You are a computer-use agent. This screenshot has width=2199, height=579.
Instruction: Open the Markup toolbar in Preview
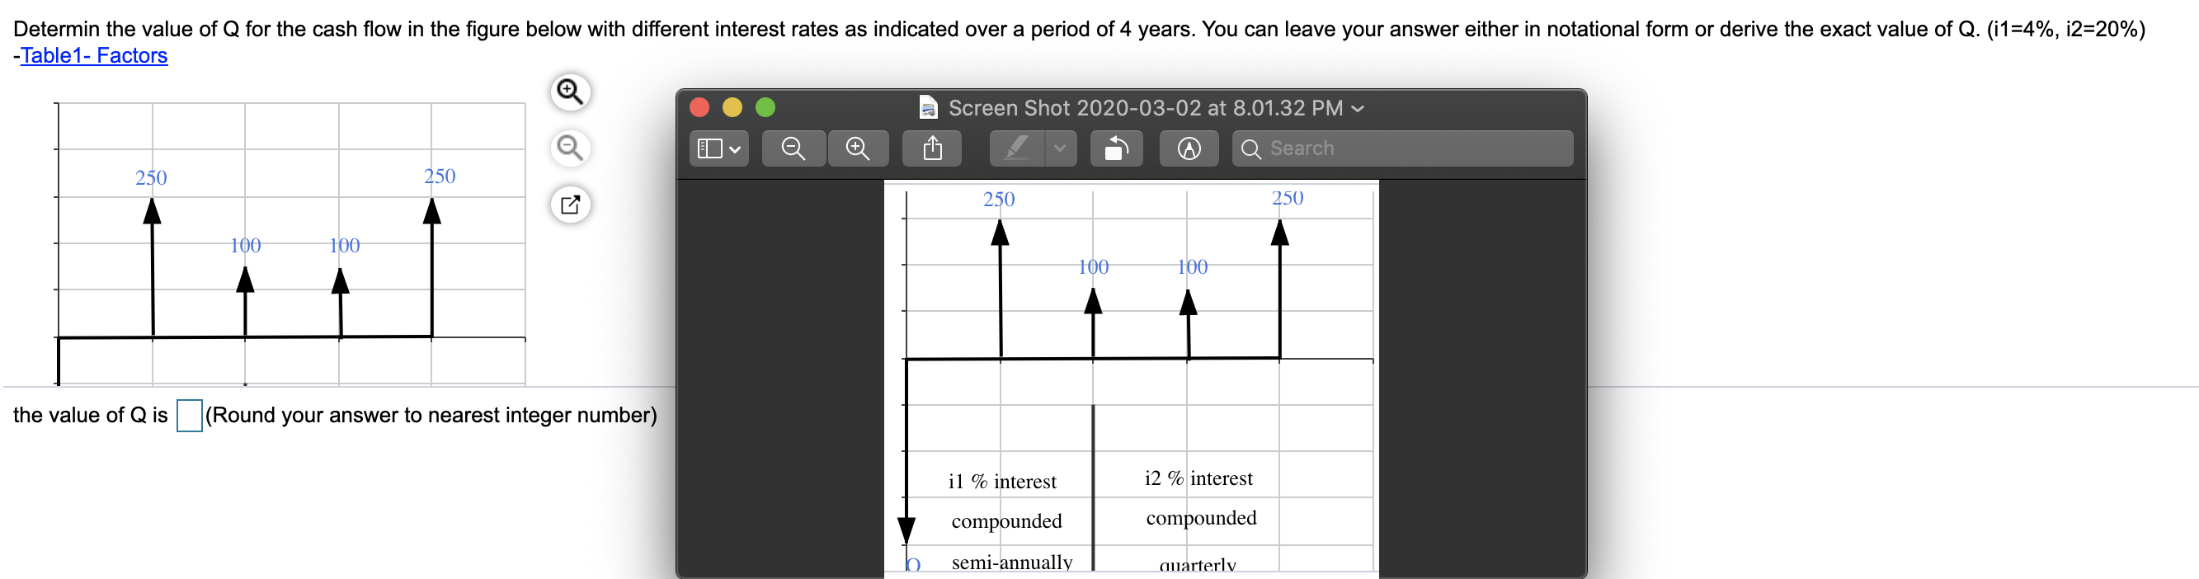tap(1189, 148)
